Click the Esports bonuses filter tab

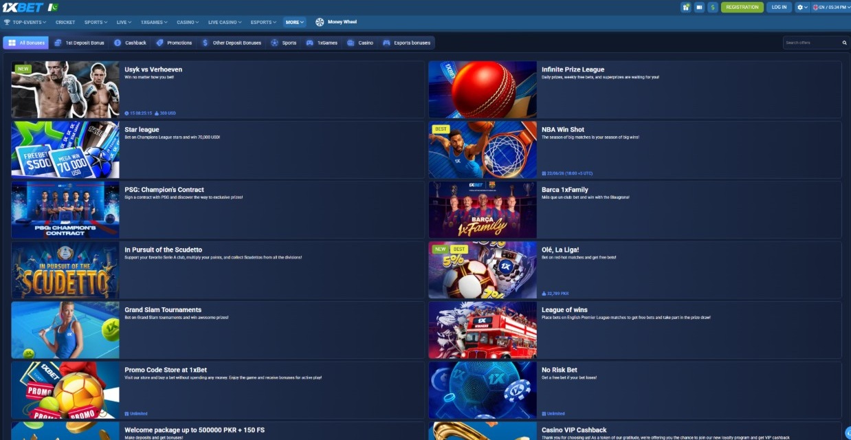[x=406, y=43]
